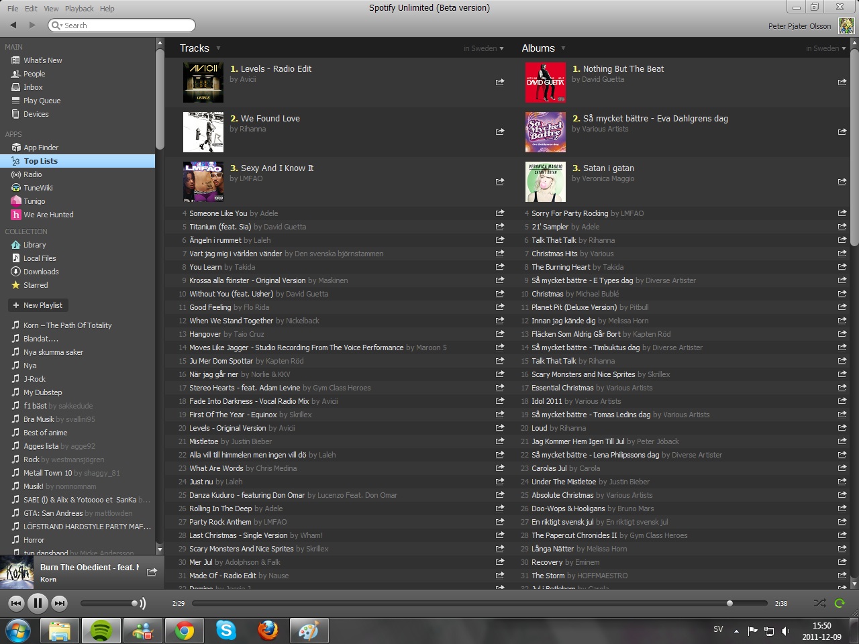Navigate back with the left arrow
The height and width of the screenshot is (644, 859).
click(13, 25)
